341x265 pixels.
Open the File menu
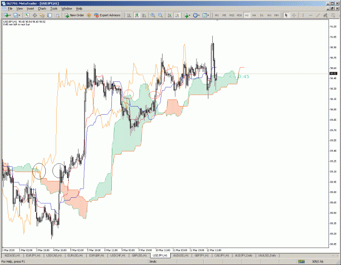[x=10, y=9]
